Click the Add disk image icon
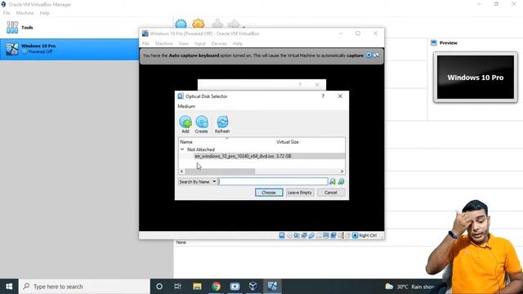The width and height of the screenshot is (523, 294). pyautogui.click(x=186, y=122)
